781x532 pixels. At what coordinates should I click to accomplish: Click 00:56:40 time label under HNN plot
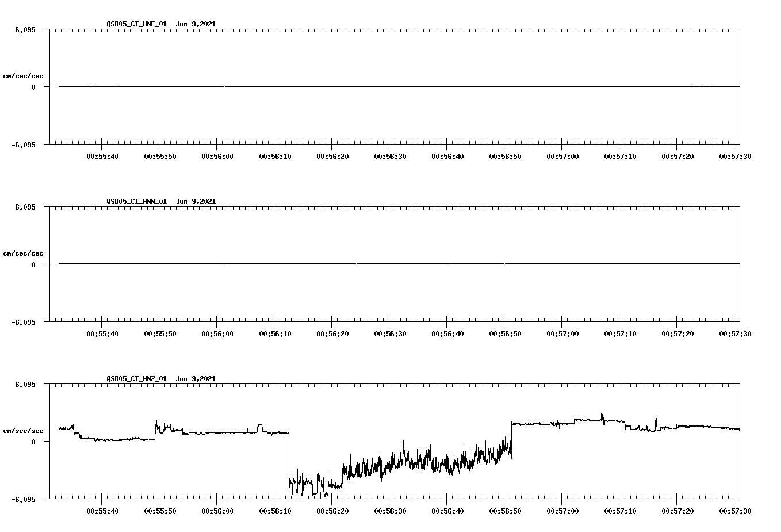pos(447,334)
